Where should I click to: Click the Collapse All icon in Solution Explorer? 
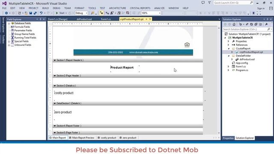point(256,24)
